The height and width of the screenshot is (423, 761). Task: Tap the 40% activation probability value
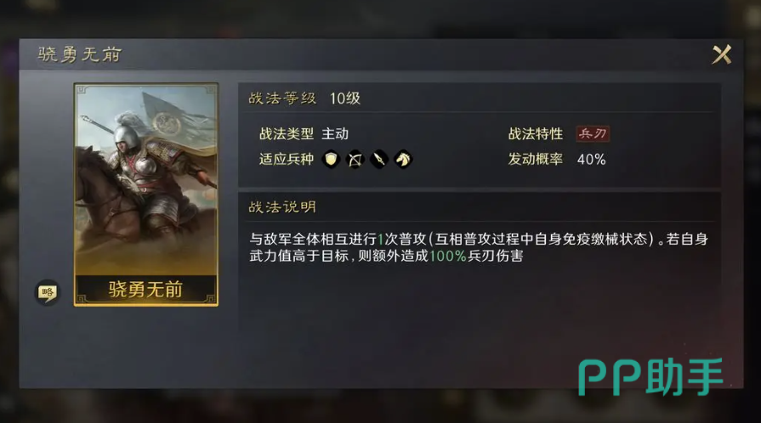click(591, 159)
